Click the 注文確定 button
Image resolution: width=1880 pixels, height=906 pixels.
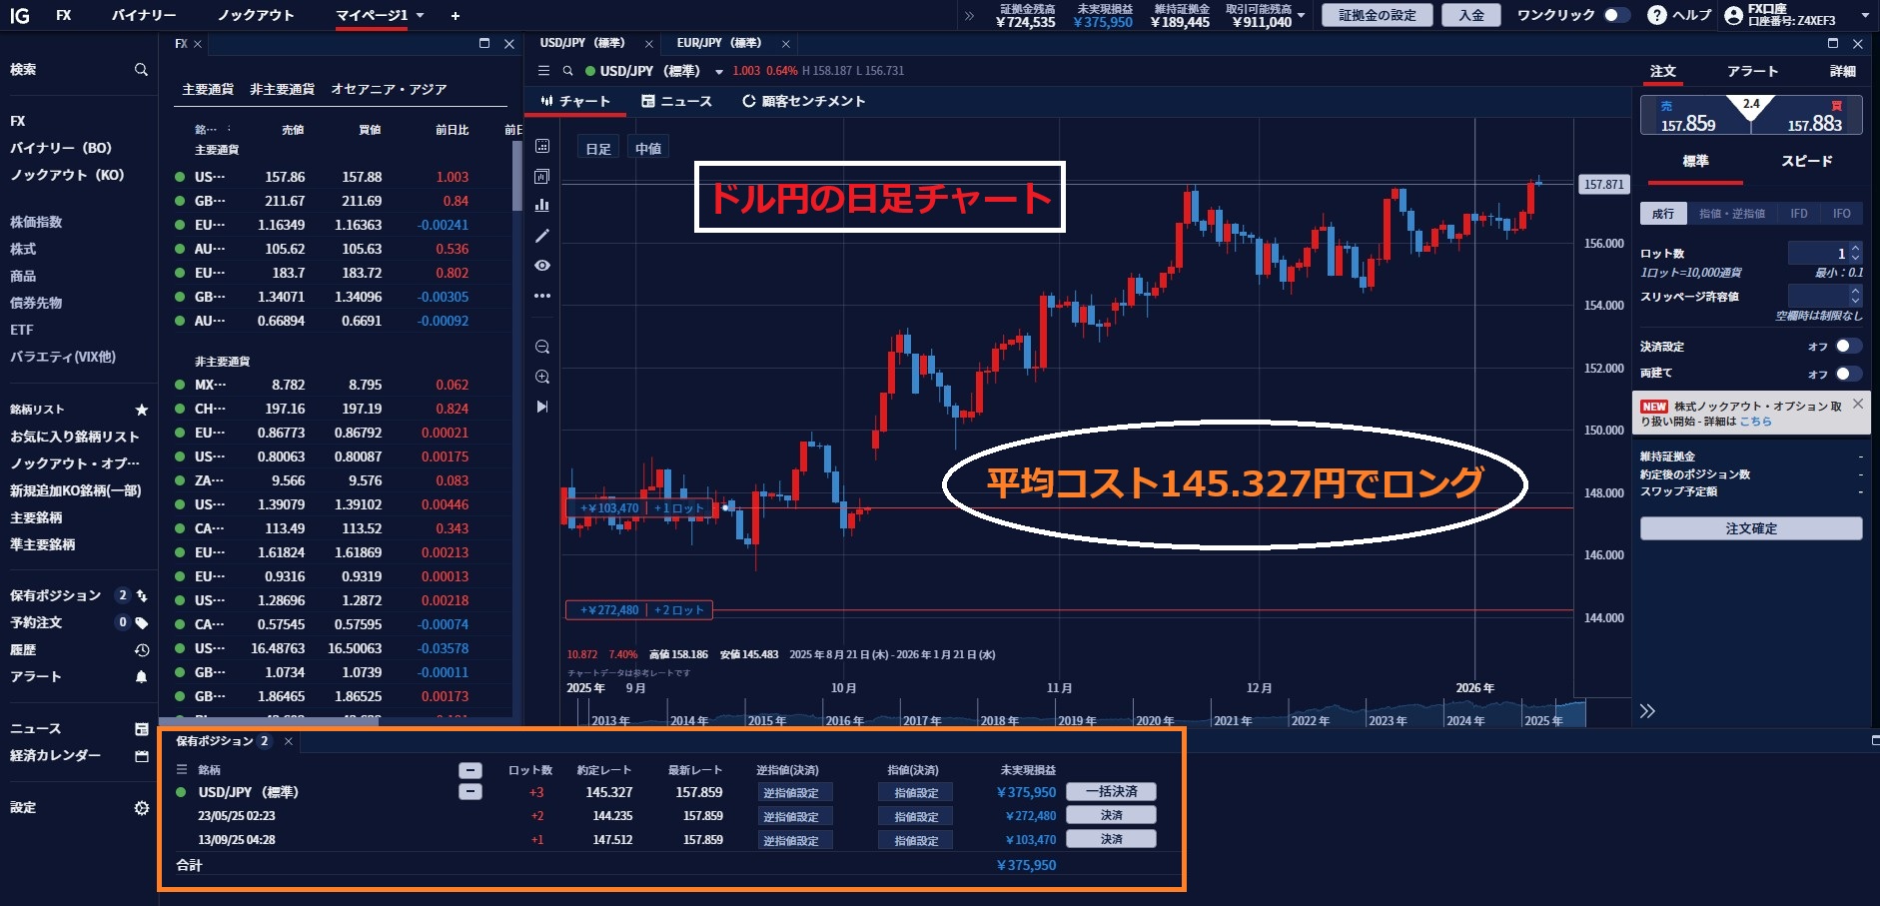click(x=1750, y=528)
